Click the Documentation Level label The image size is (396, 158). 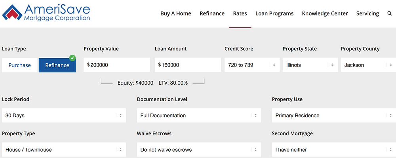[162, 99]
